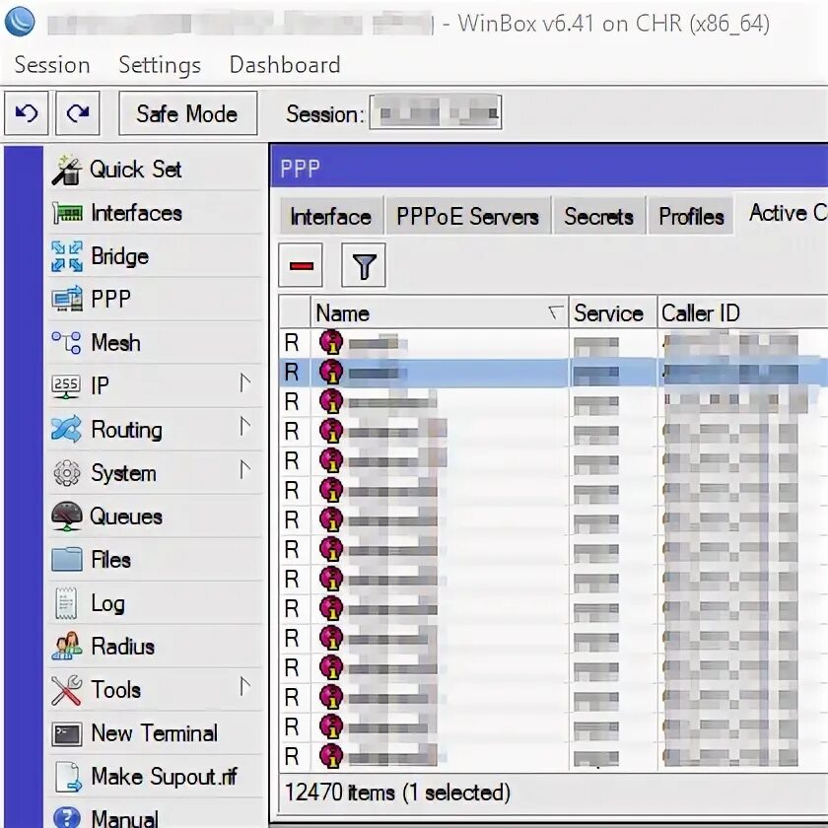Click the red minus Remove button
This screenshot has width=828, height=828.
coord(301,265)
